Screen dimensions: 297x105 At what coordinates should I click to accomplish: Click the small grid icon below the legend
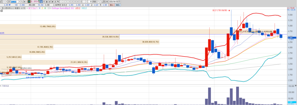[1, 11]
